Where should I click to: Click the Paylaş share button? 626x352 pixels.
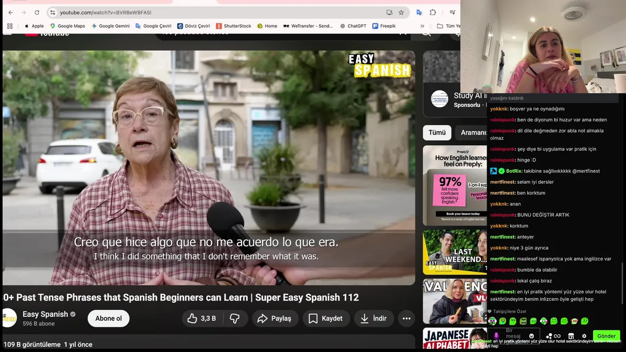[x=275, y=318]
